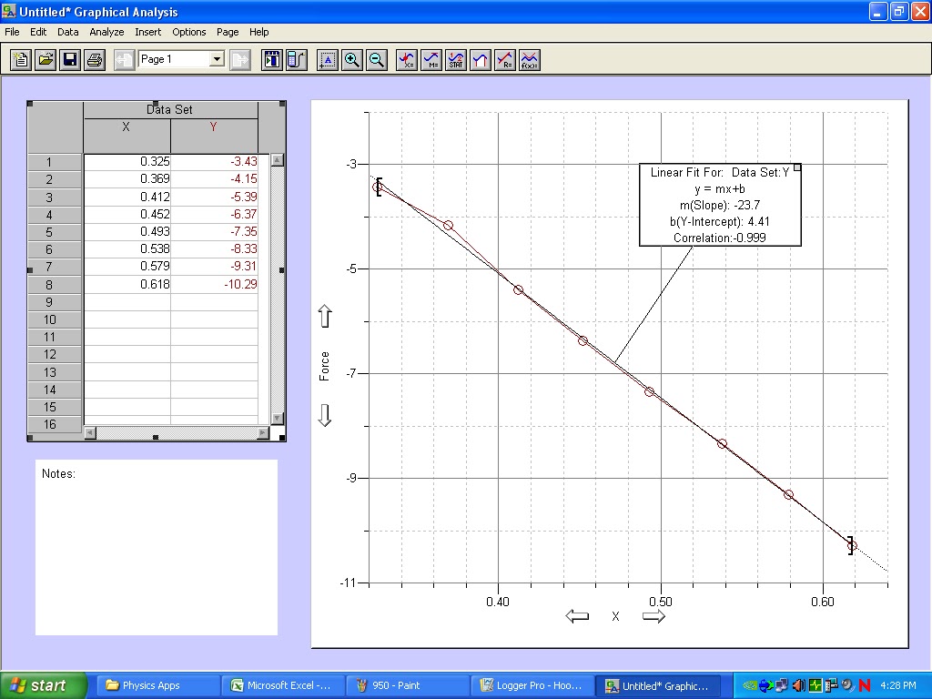Image resolution: width=932 pixels, height=699 pixels.
Task: Apply the Linear Fit (R=) tool
Action: (504, 59)
